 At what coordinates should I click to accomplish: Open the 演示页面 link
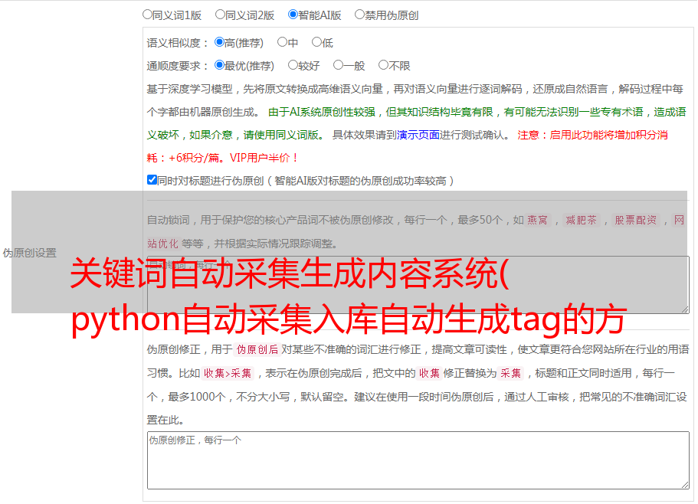click(x=418, y=135)
